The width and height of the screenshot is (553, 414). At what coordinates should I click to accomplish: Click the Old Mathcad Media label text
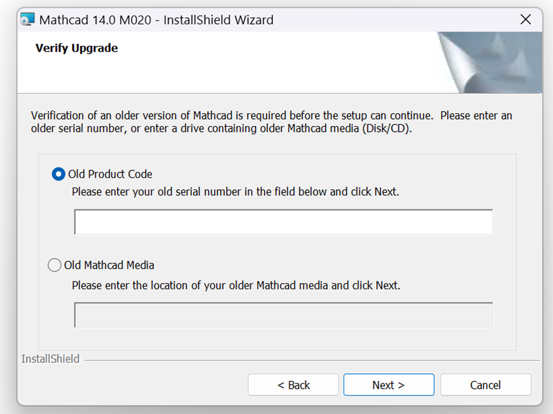pyautogui.click(x=107, y=265)
